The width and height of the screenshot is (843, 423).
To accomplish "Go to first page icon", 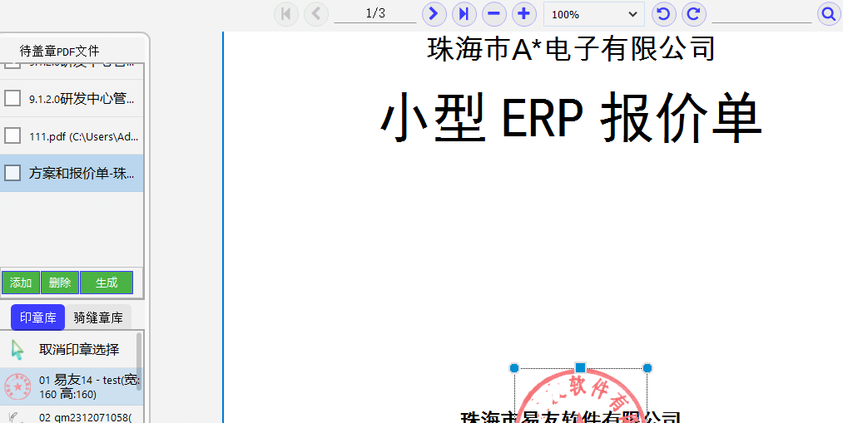I will 286,14.
